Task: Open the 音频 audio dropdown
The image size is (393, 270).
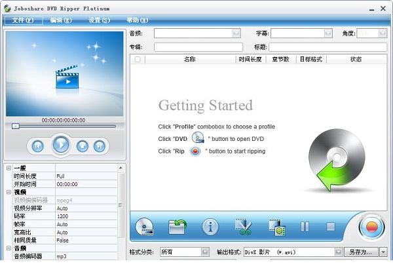Action: pos(236,33)
